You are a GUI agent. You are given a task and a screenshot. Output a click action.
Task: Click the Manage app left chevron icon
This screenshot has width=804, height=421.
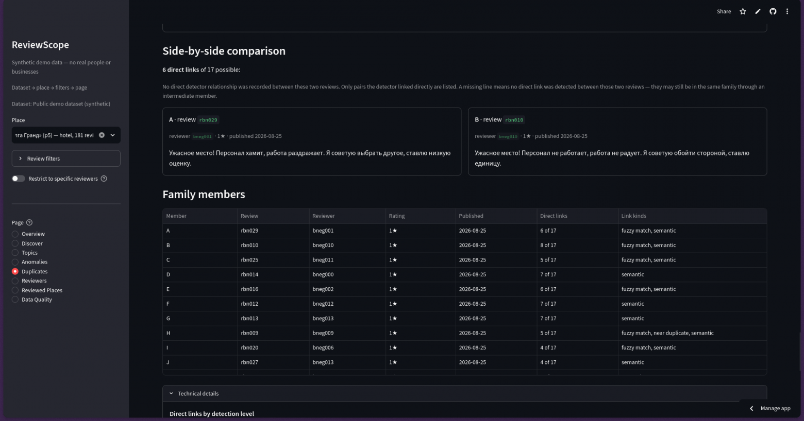751,408
